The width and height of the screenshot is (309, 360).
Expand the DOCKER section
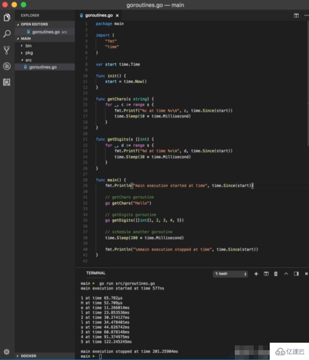28,356
